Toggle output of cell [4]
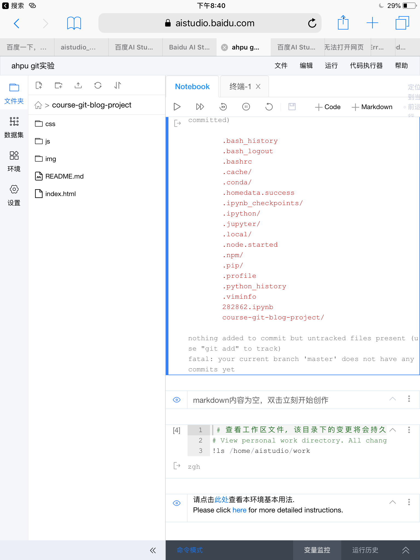The image size is (420, 560). click(177, 466)
